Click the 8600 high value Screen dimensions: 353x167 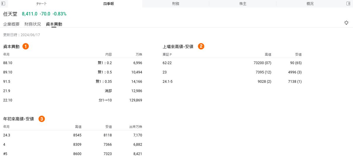click(x=77, y=154)
